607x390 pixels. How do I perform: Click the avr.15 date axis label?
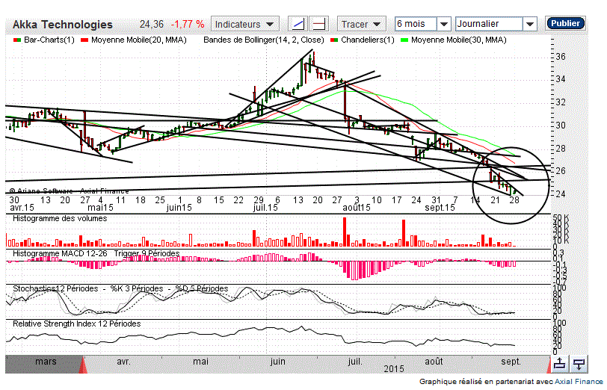[x=22, y=208]
